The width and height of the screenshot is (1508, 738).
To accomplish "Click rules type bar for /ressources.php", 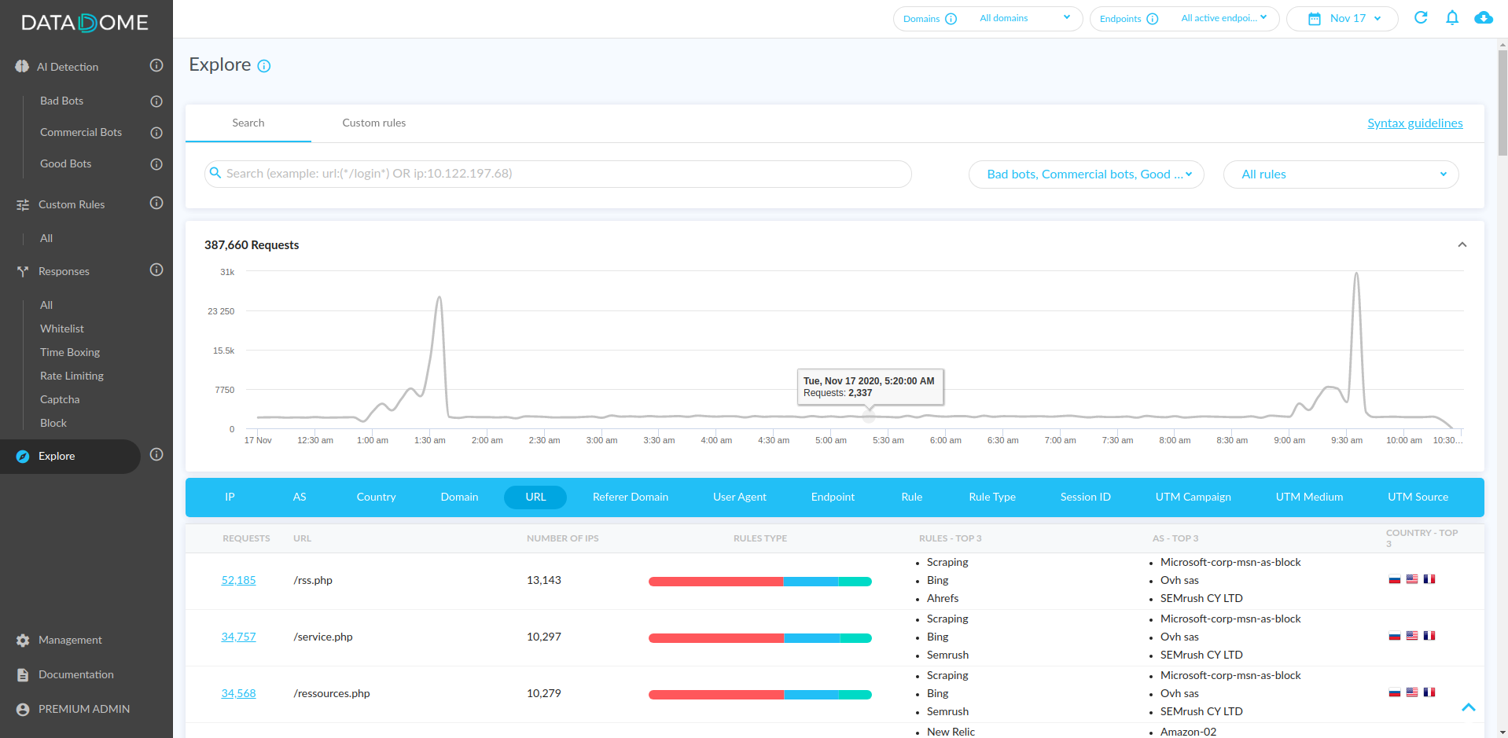I will (x=760, y=695).
